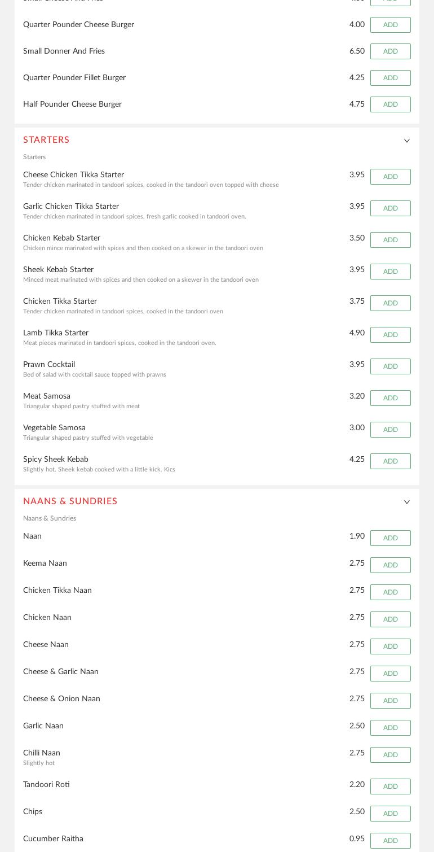Add Spicy Sheek Kebab
Viewport: 434px width, 852px height.
[390, 461]
